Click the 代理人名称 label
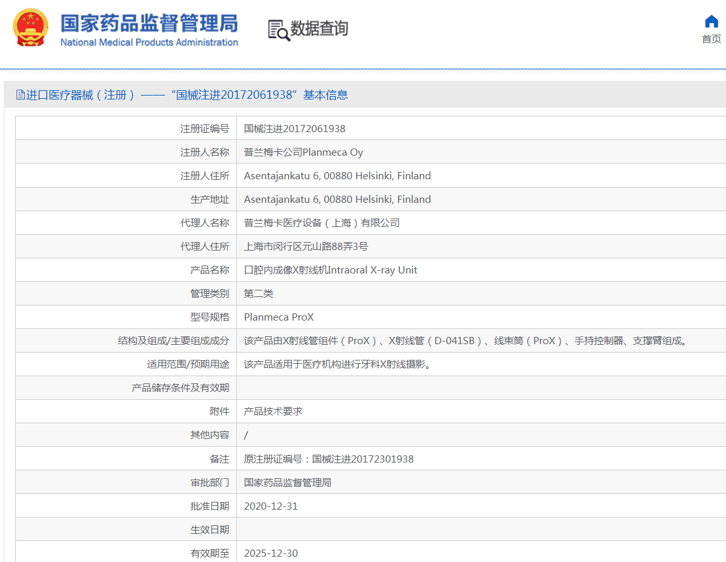726x562 pixels. tap(205, 223)
